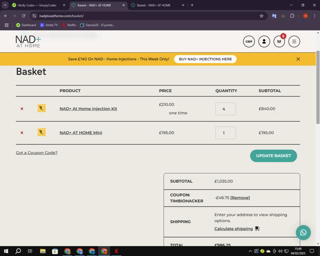Open the Airtek TV bookmark

click(x=49, y=25)
